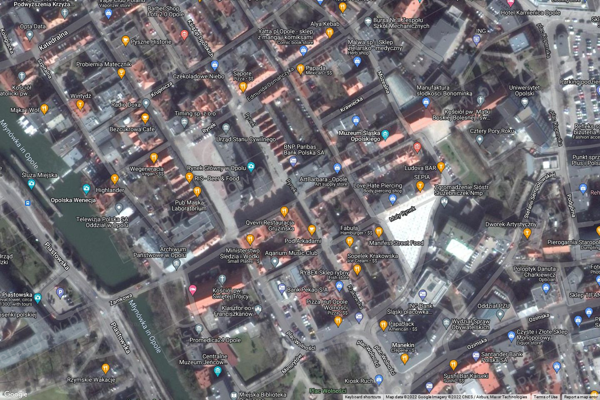Click the hotel bed icon near Zamkowa
The width and height of the screenshot is (600, 400).
click(192, 289)
